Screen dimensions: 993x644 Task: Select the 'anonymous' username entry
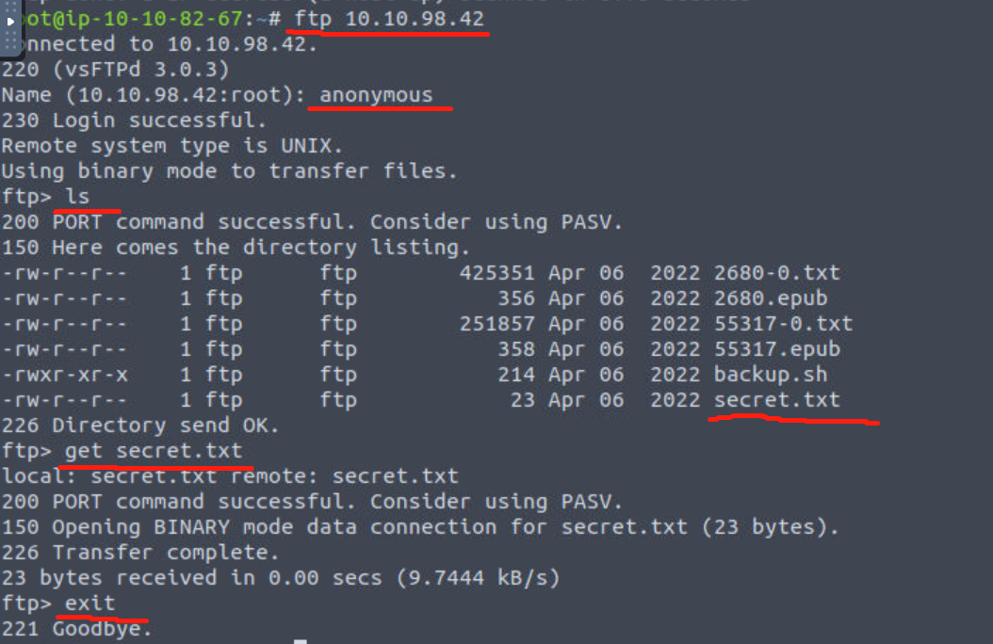[x=376, y=94]
